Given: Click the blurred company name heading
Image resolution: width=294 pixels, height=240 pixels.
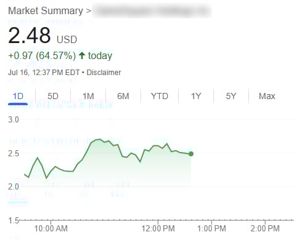Looking at the screenshot, I should (x=152, y=10).
